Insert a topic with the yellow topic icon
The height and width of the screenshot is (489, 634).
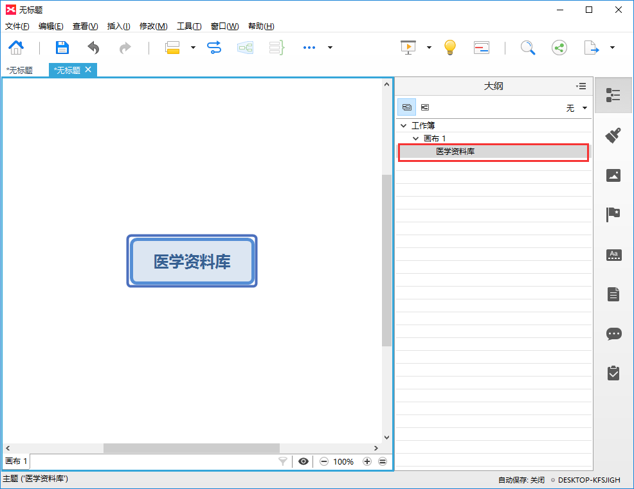(x=173, y=48)
